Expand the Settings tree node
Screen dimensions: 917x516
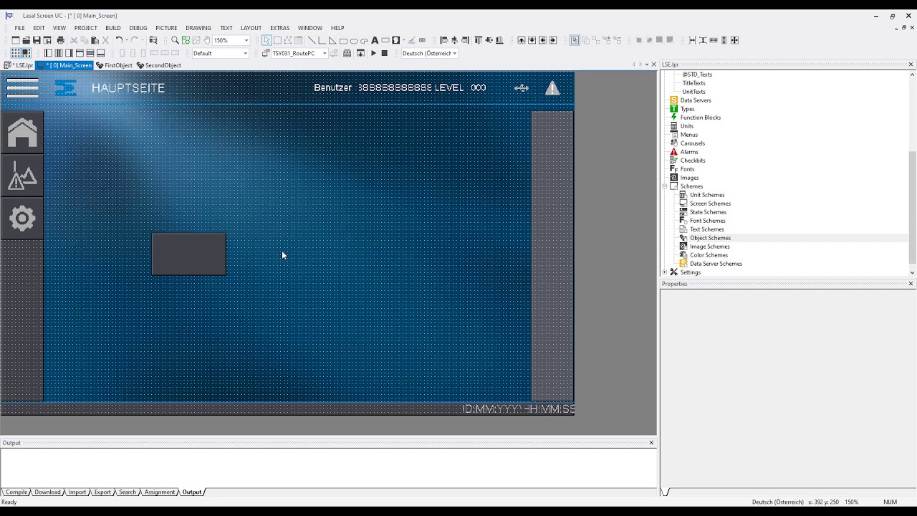click(664, 272)
